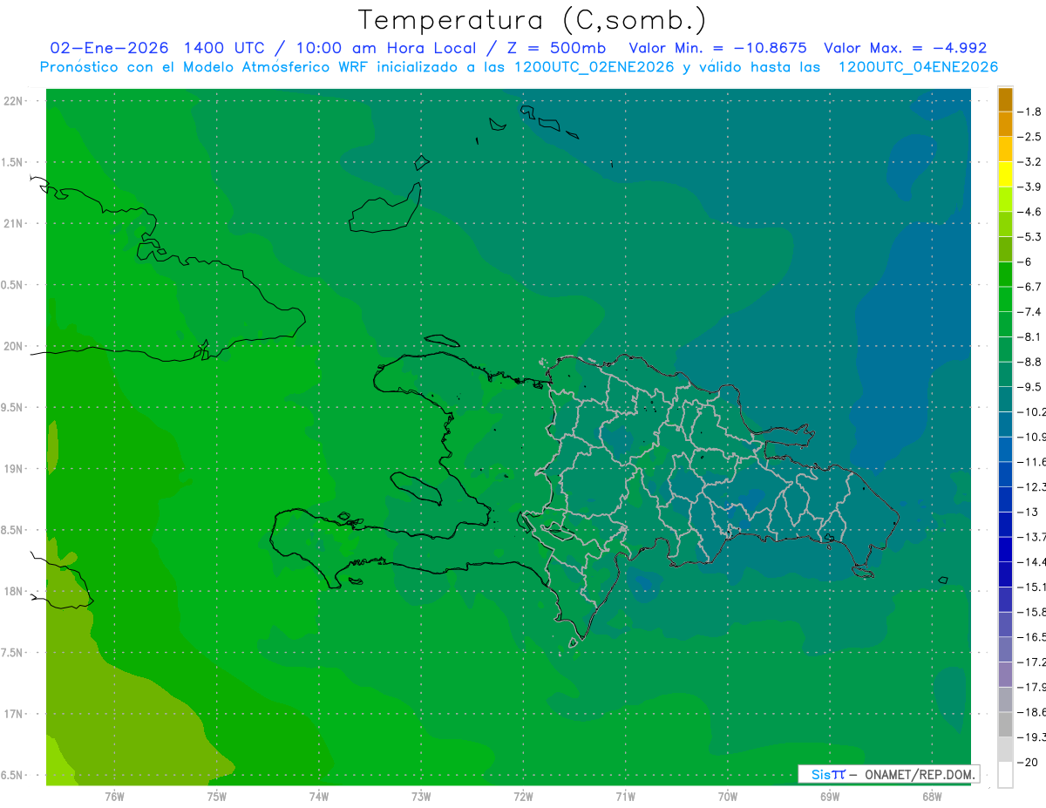Click the '6.5N' latitude label

(x=13, y=775)
